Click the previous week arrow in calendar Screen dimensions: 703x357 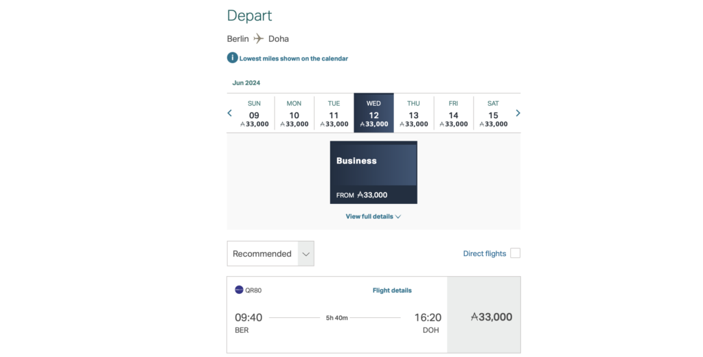pos(230,113)
